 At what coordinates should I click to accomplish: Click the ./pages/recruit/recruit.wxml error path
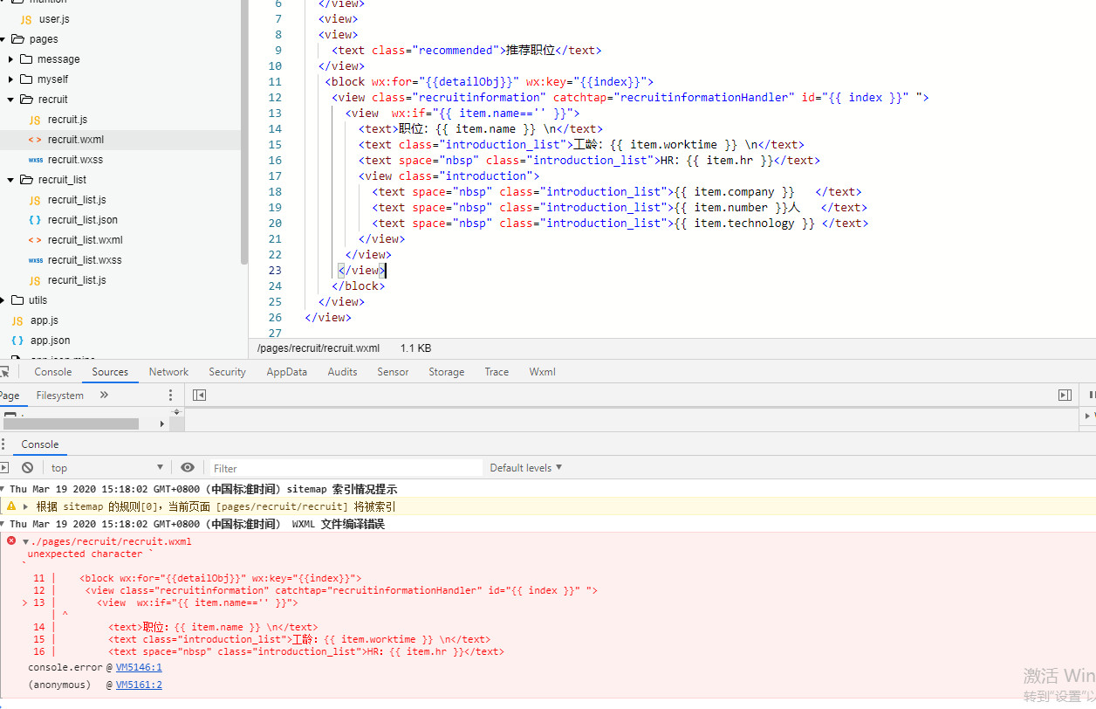click(x=111, y=542)
